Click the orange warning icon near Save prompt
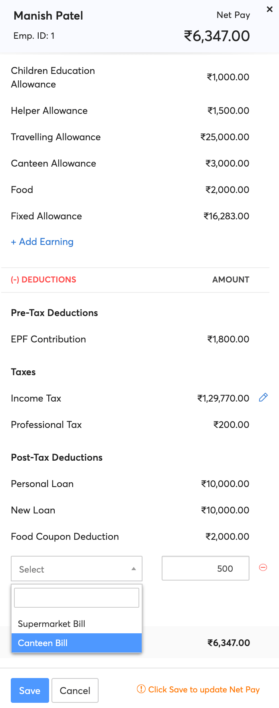This screenshot has height=708, width=279. [x=142, y=690]
